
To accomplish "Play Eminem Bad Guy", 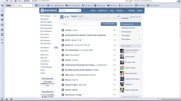I will pyautogui.click(x=63, y=90).
